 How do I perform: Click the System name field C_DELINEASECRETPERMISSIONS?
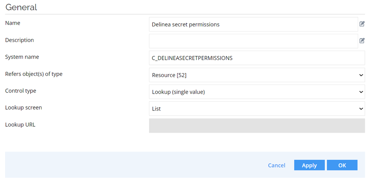click(257, 58)
